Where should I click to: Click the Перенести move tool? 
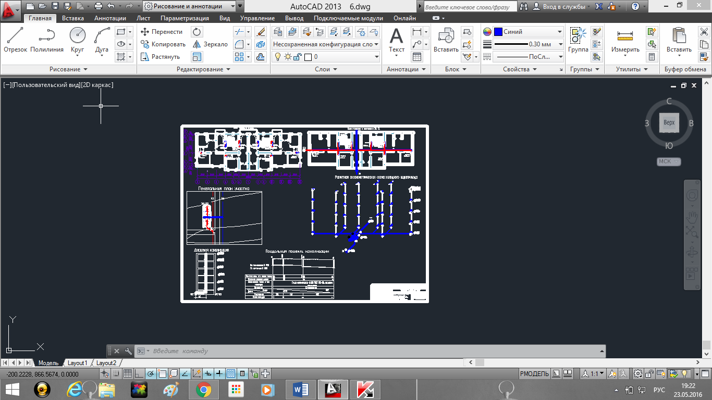point(162,32)
